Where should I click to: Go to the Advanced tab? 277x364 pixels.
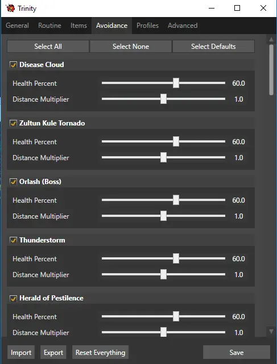tap(183, 26)
